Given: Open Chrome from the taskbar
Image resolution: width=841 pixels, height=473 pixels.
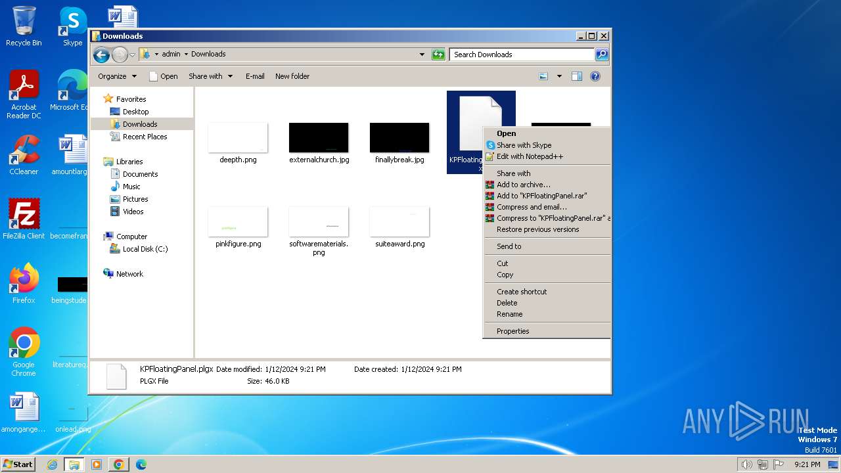Looking at the screenshot, I should (x=118, y=464).
